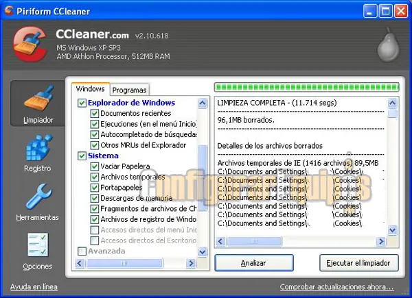The image size is (412, 298).
Task: Uncheck Otros MRUs del Explorador
Action: (94, 145)
